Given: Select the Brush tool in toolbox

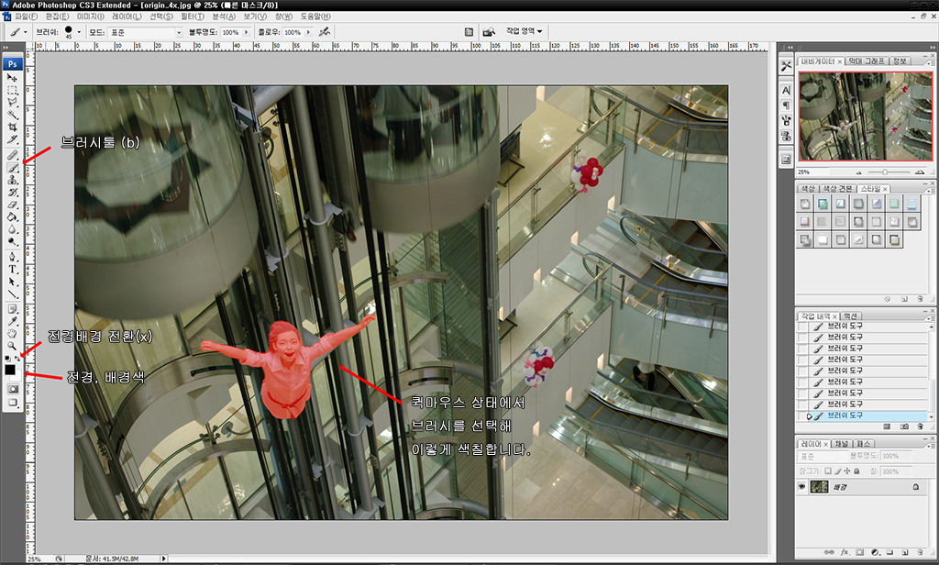Looking at the screenshot, I should pos(12,168).
